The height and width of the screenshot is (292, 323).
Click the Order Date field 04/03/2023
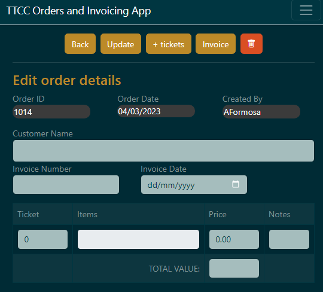coord(156,111)
